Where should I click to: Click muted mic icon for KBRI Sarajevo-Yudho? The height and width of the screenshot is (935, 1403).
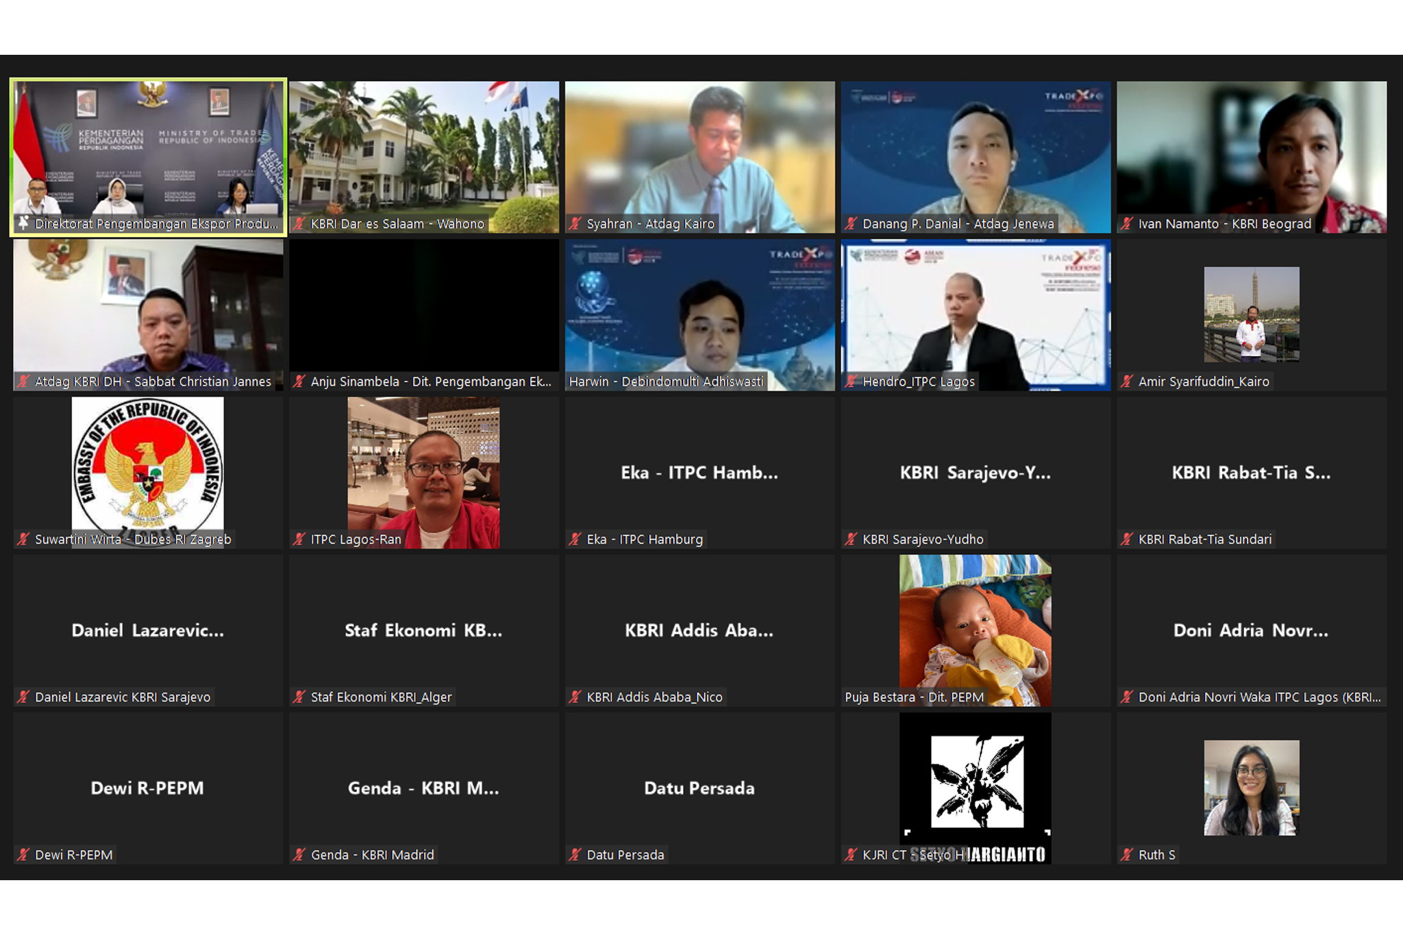point(852,539)
